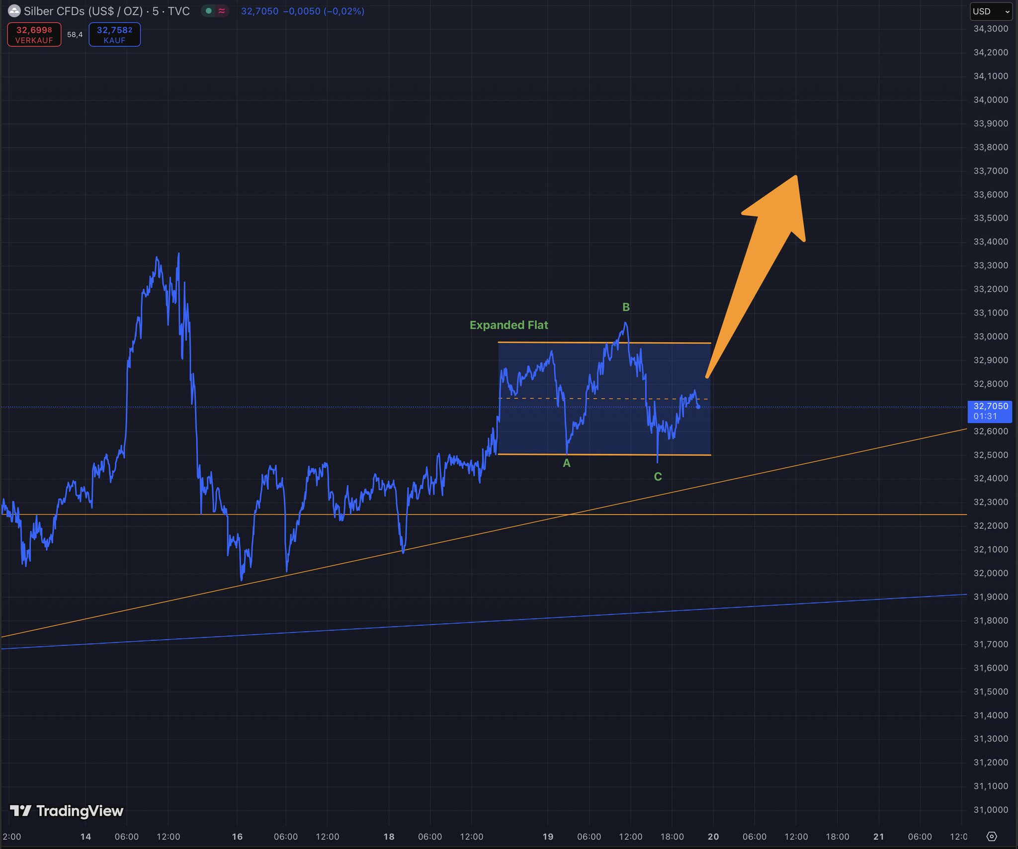Click the red approximation data indicator

tap(222, 11)
